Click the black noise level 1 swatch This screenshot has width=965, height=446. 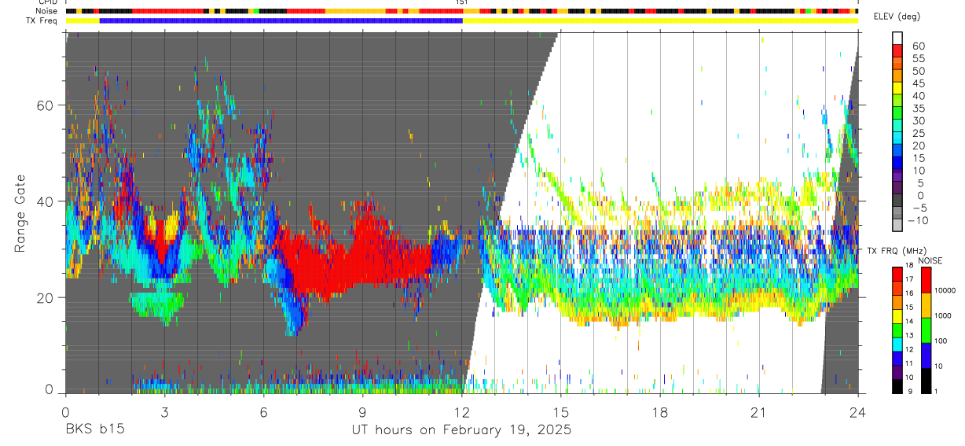click(926, 380)
